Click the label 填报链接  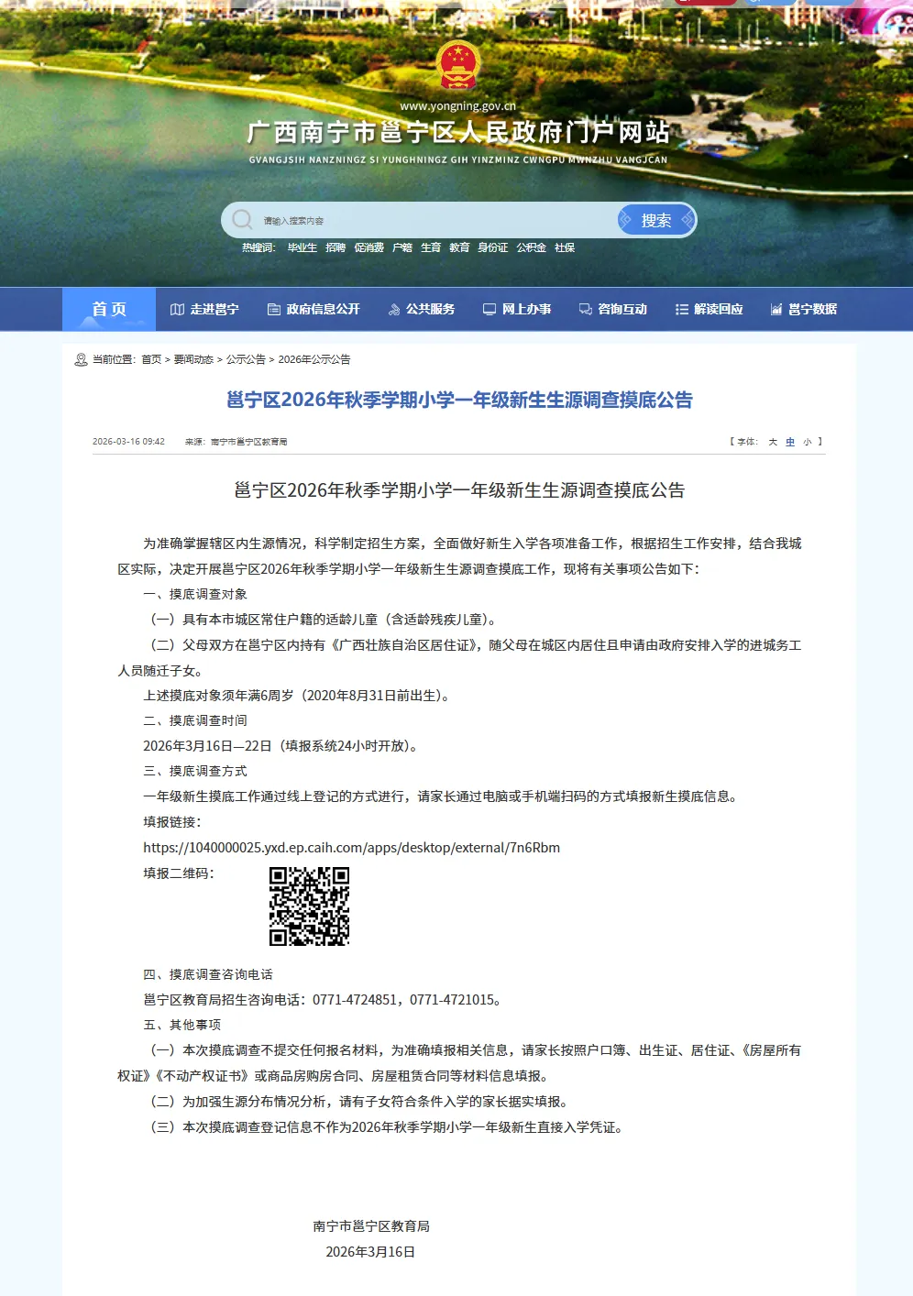pyautogui.click(x=172, y=822)
